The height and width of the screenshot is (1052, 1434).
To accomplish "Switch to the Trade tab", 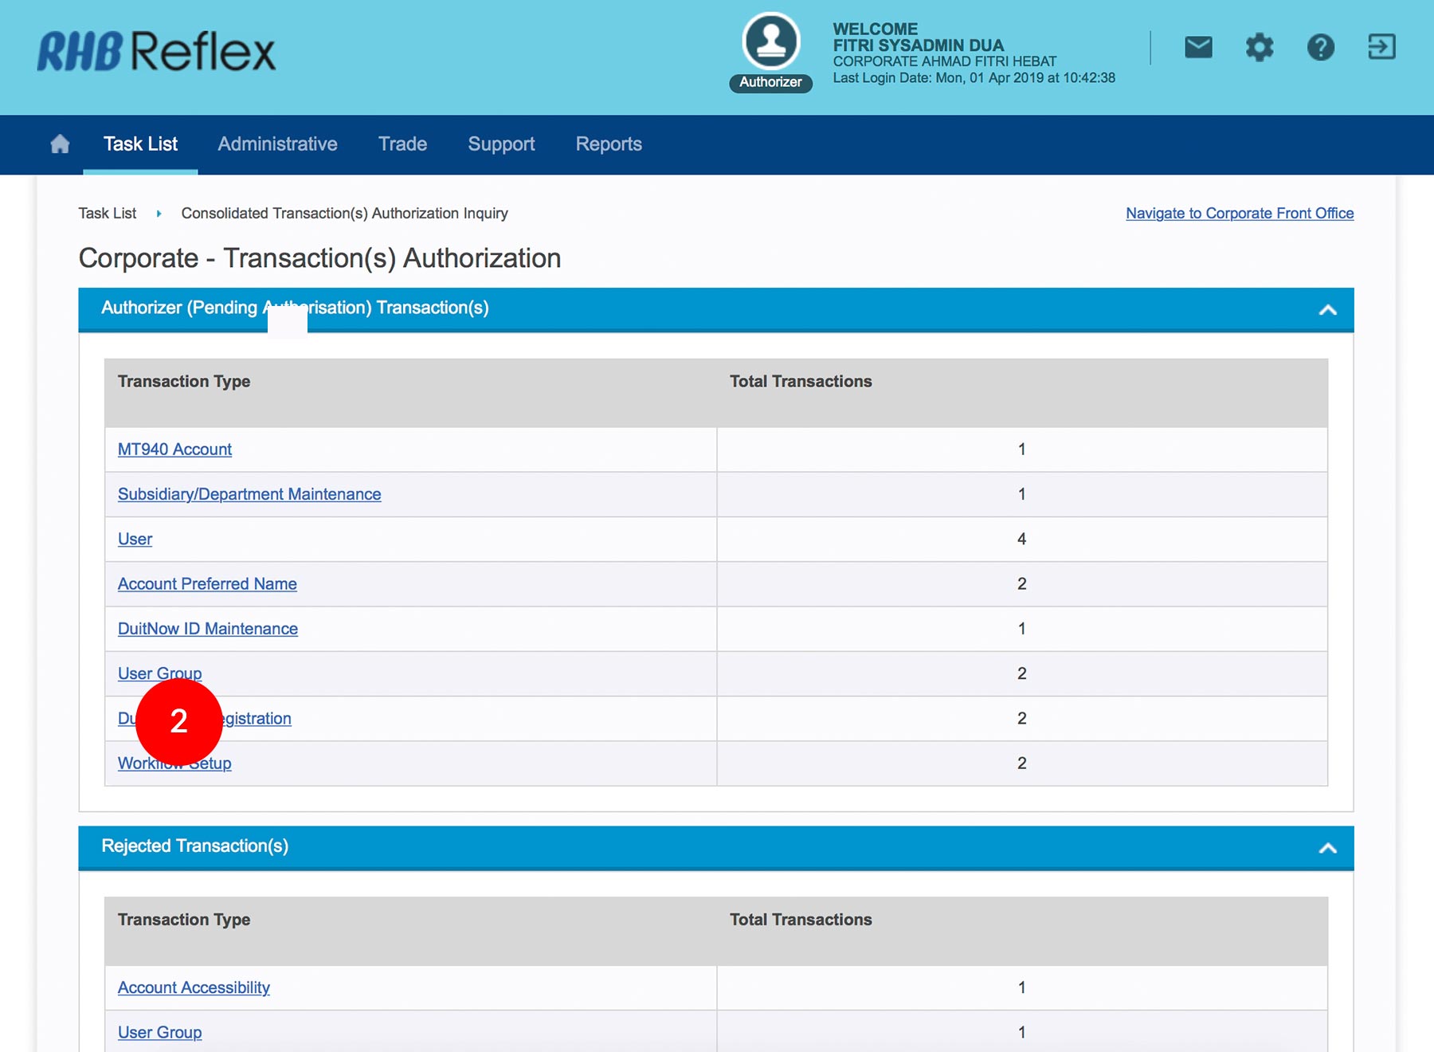I will click(x=402, y=144).
